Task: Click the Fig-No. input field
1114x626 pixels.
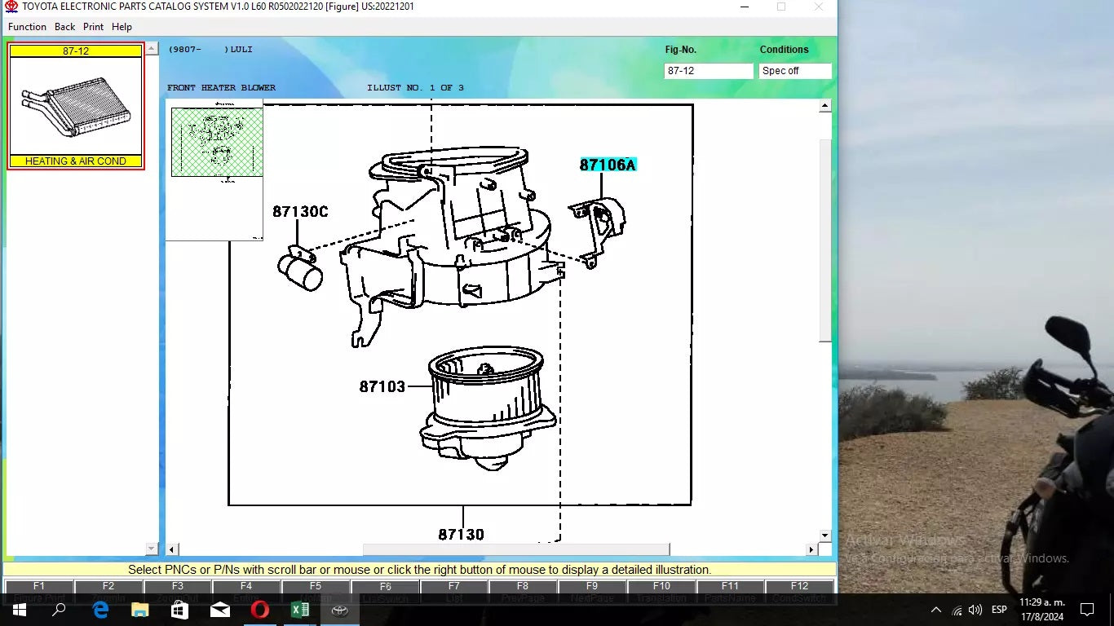Action: pos(708,71)
